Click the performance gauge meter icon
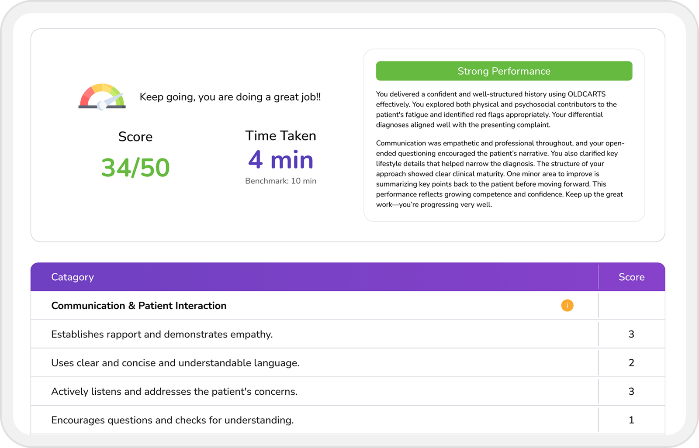 [102, 96]
